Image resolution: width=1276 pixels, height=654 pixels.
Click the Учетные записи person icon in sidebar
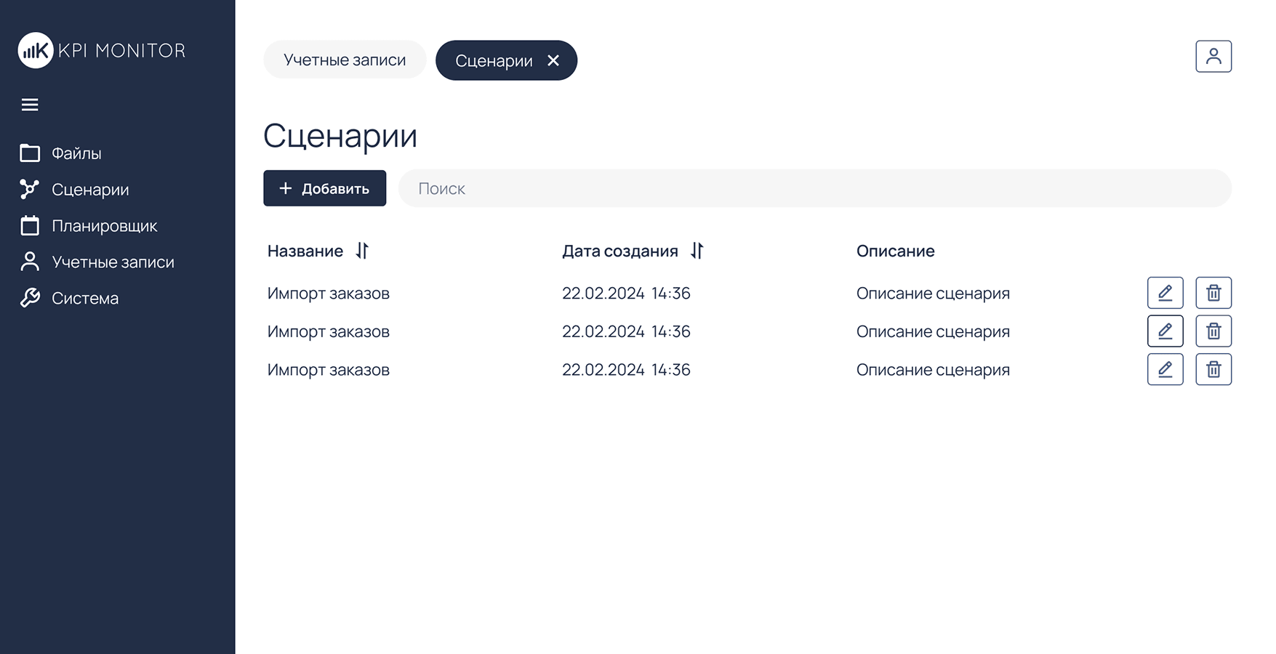30,262
